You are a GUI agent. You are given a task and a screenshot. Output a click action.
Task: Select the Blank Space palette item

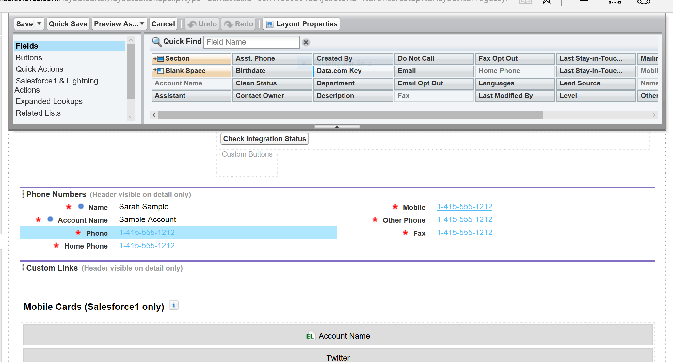click(x=191, y=71)
